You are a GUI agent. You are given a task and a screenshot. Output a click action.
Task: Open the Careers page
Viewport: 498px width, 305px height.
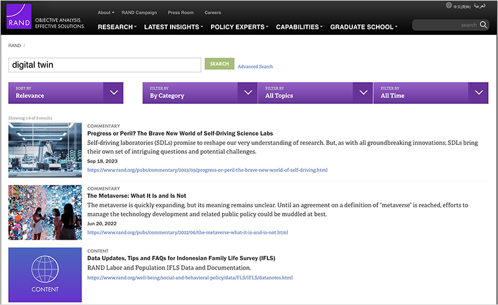(212, 12)
